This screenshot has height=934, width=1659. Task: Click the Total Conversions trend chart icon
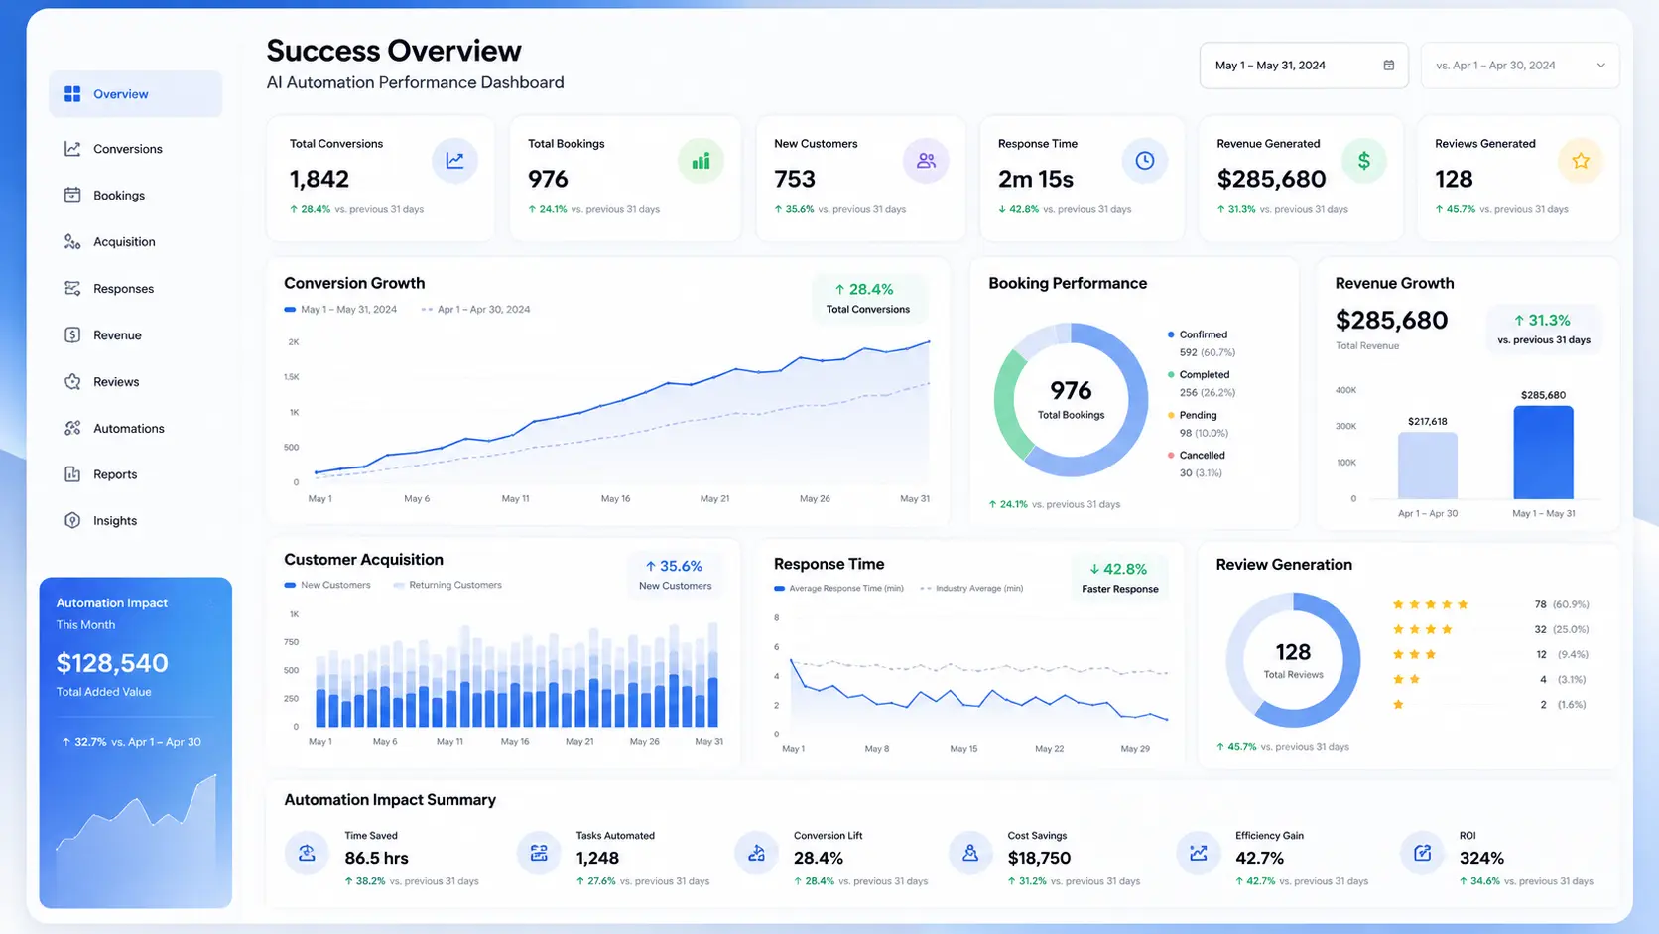click(x=454, y=161)
